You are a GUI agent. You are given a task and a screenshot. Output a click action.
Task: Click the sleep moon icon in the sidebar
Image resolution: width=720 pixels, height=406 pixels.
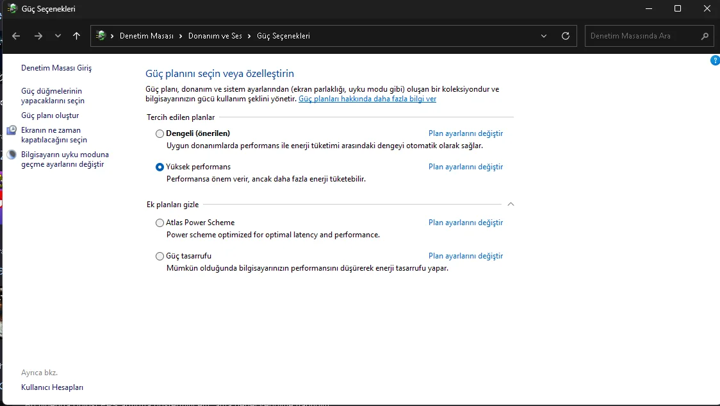click(x=12, y=155)
